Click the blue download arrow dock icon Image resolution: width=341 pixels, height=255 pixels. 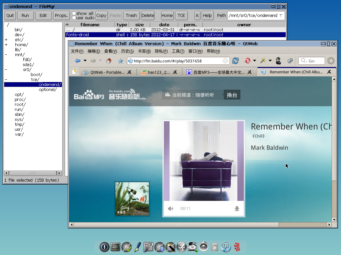[x=160, y=247]
